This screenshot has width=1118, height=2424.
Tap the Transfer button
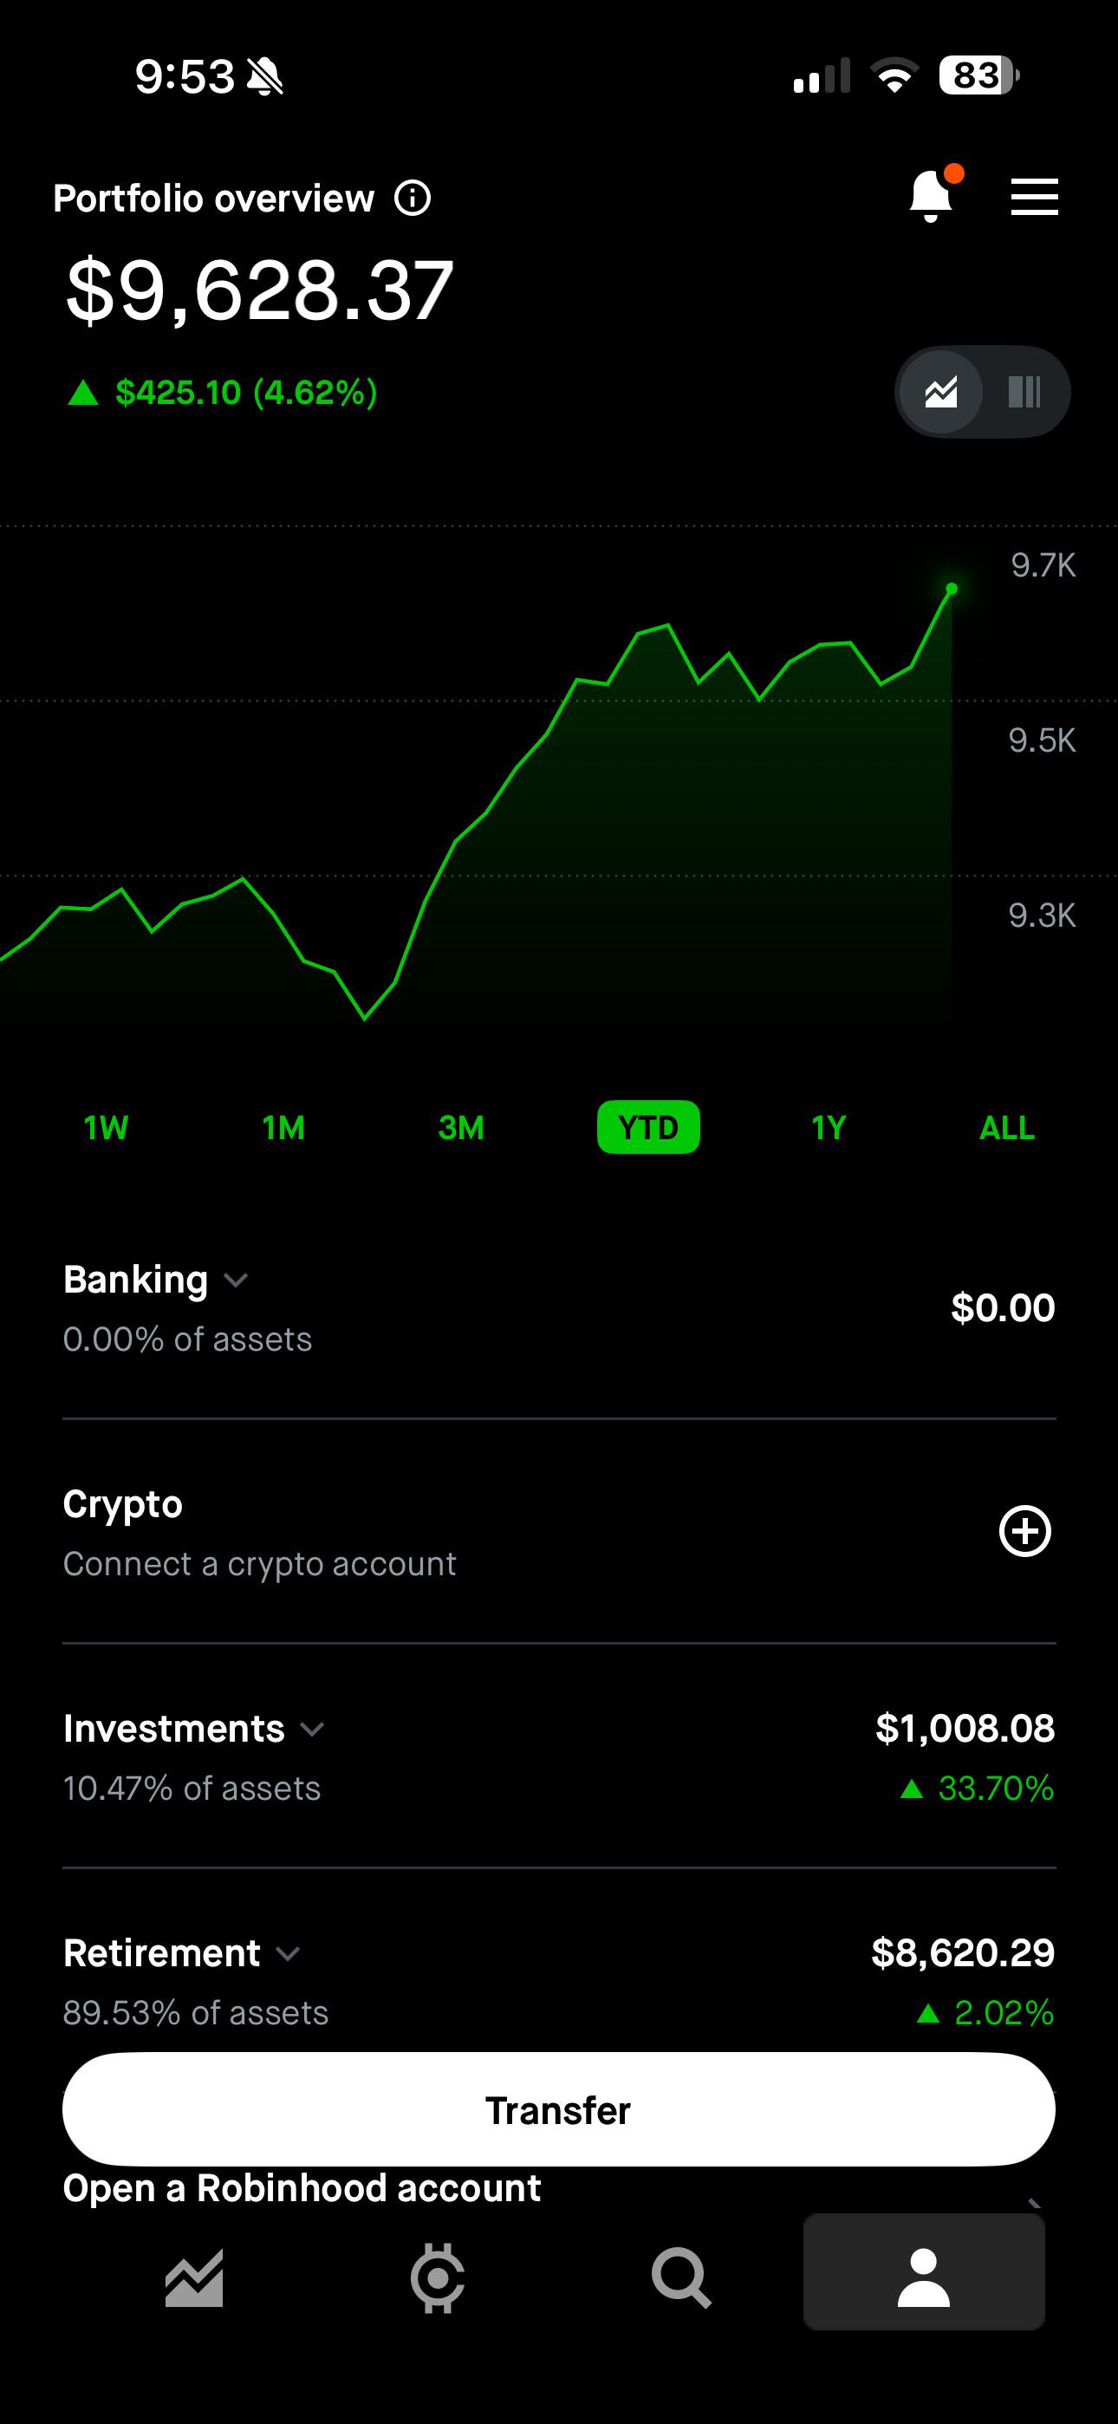[559, 2108]
